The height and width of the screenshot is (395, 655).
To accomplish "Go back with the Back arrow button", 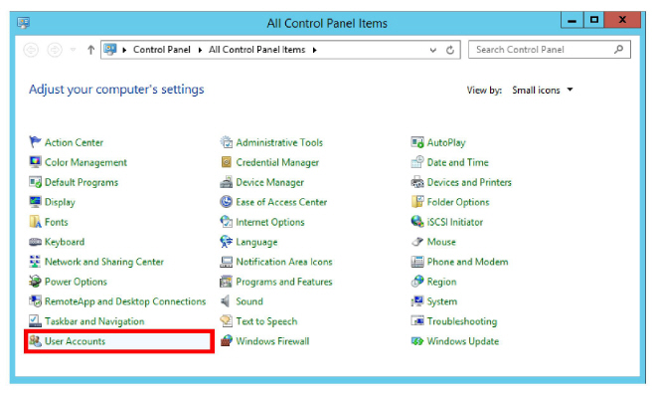I will coord(31,50).
